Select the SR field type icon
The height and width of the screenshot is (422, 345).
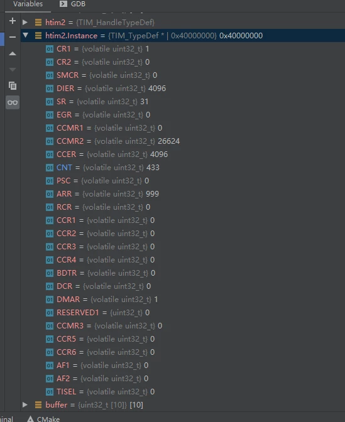click(x=50, y=102)
